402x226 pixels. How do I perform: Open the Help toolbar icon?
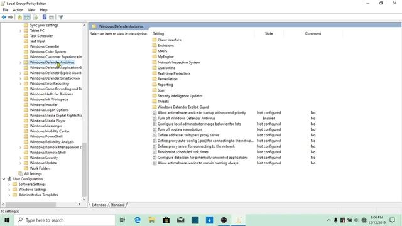click(45, 17)
